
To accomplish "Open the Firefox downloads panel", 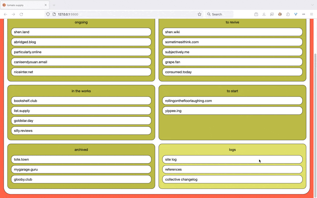I will tap(264, 14).
